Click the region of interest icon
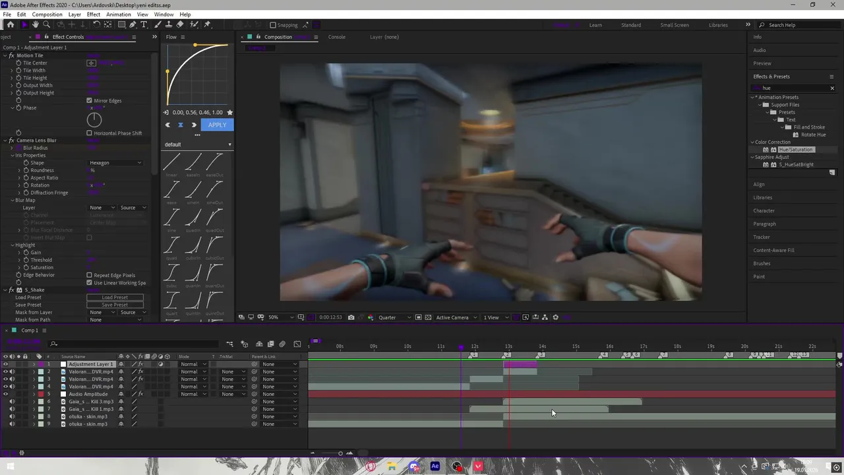Screen dimensions: 844x475 click(x=418, y=317)
